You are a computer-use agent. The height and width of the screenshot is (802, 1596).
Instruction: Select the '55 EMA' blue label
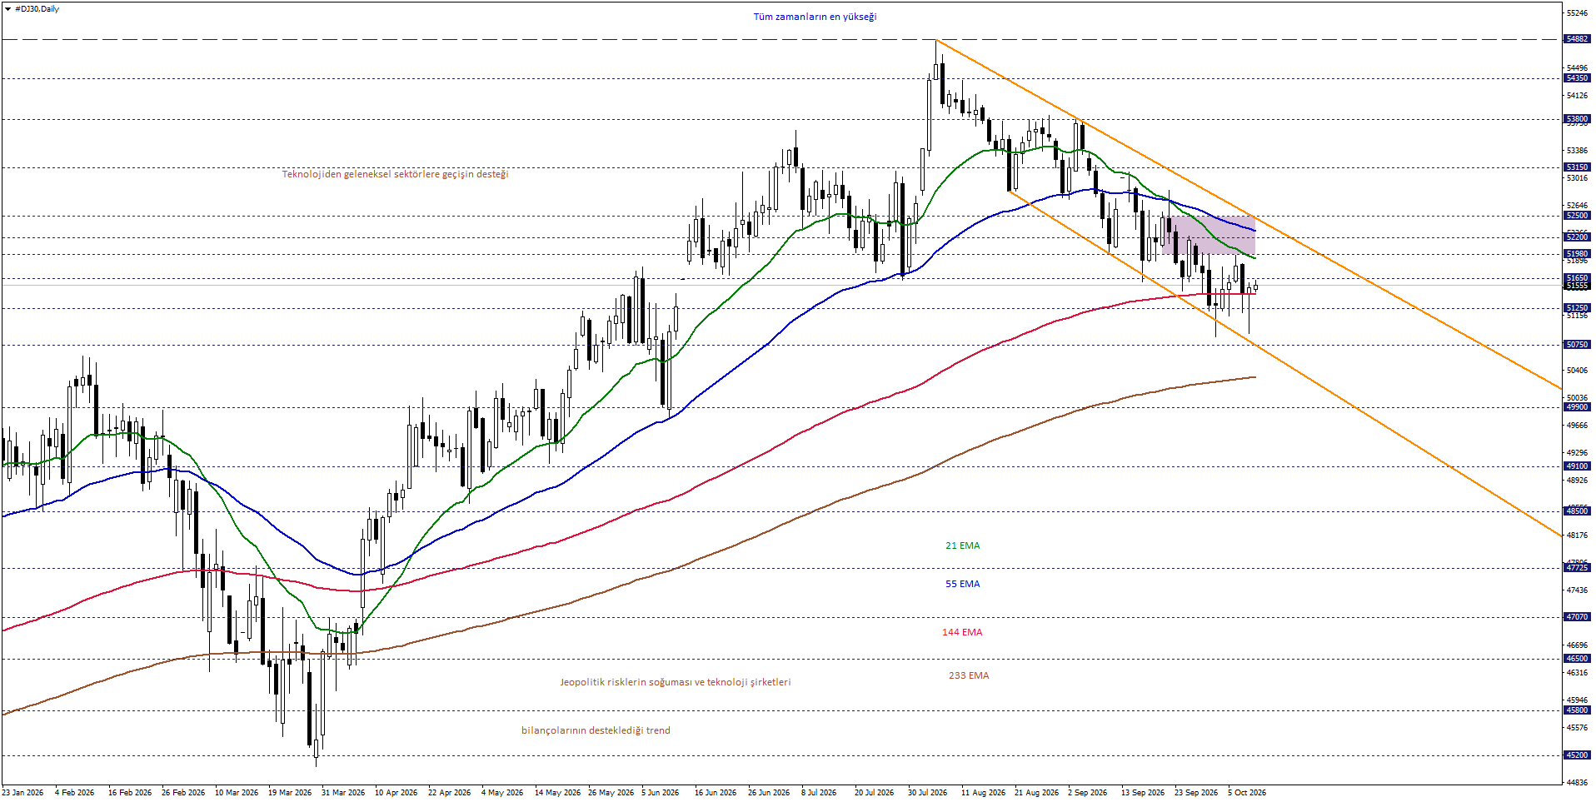(962, 584)
